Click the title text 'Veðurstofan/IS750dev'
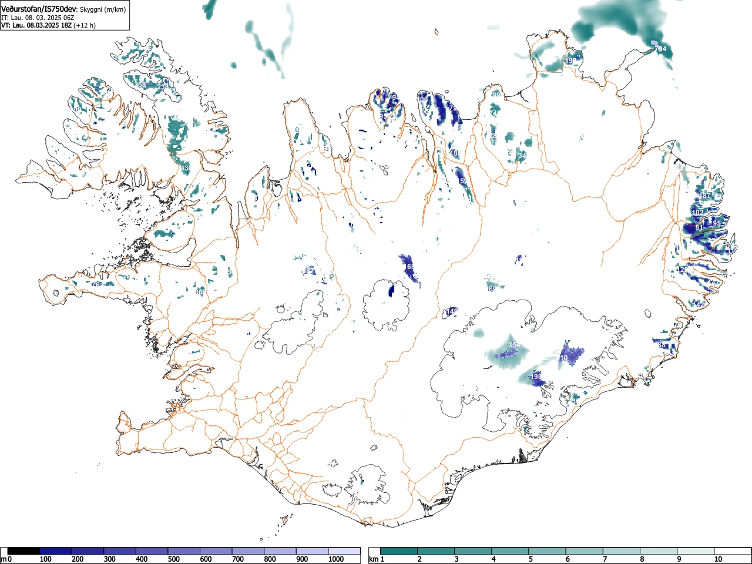The height and width of the screenshot is (564, 752). point(38,9)
